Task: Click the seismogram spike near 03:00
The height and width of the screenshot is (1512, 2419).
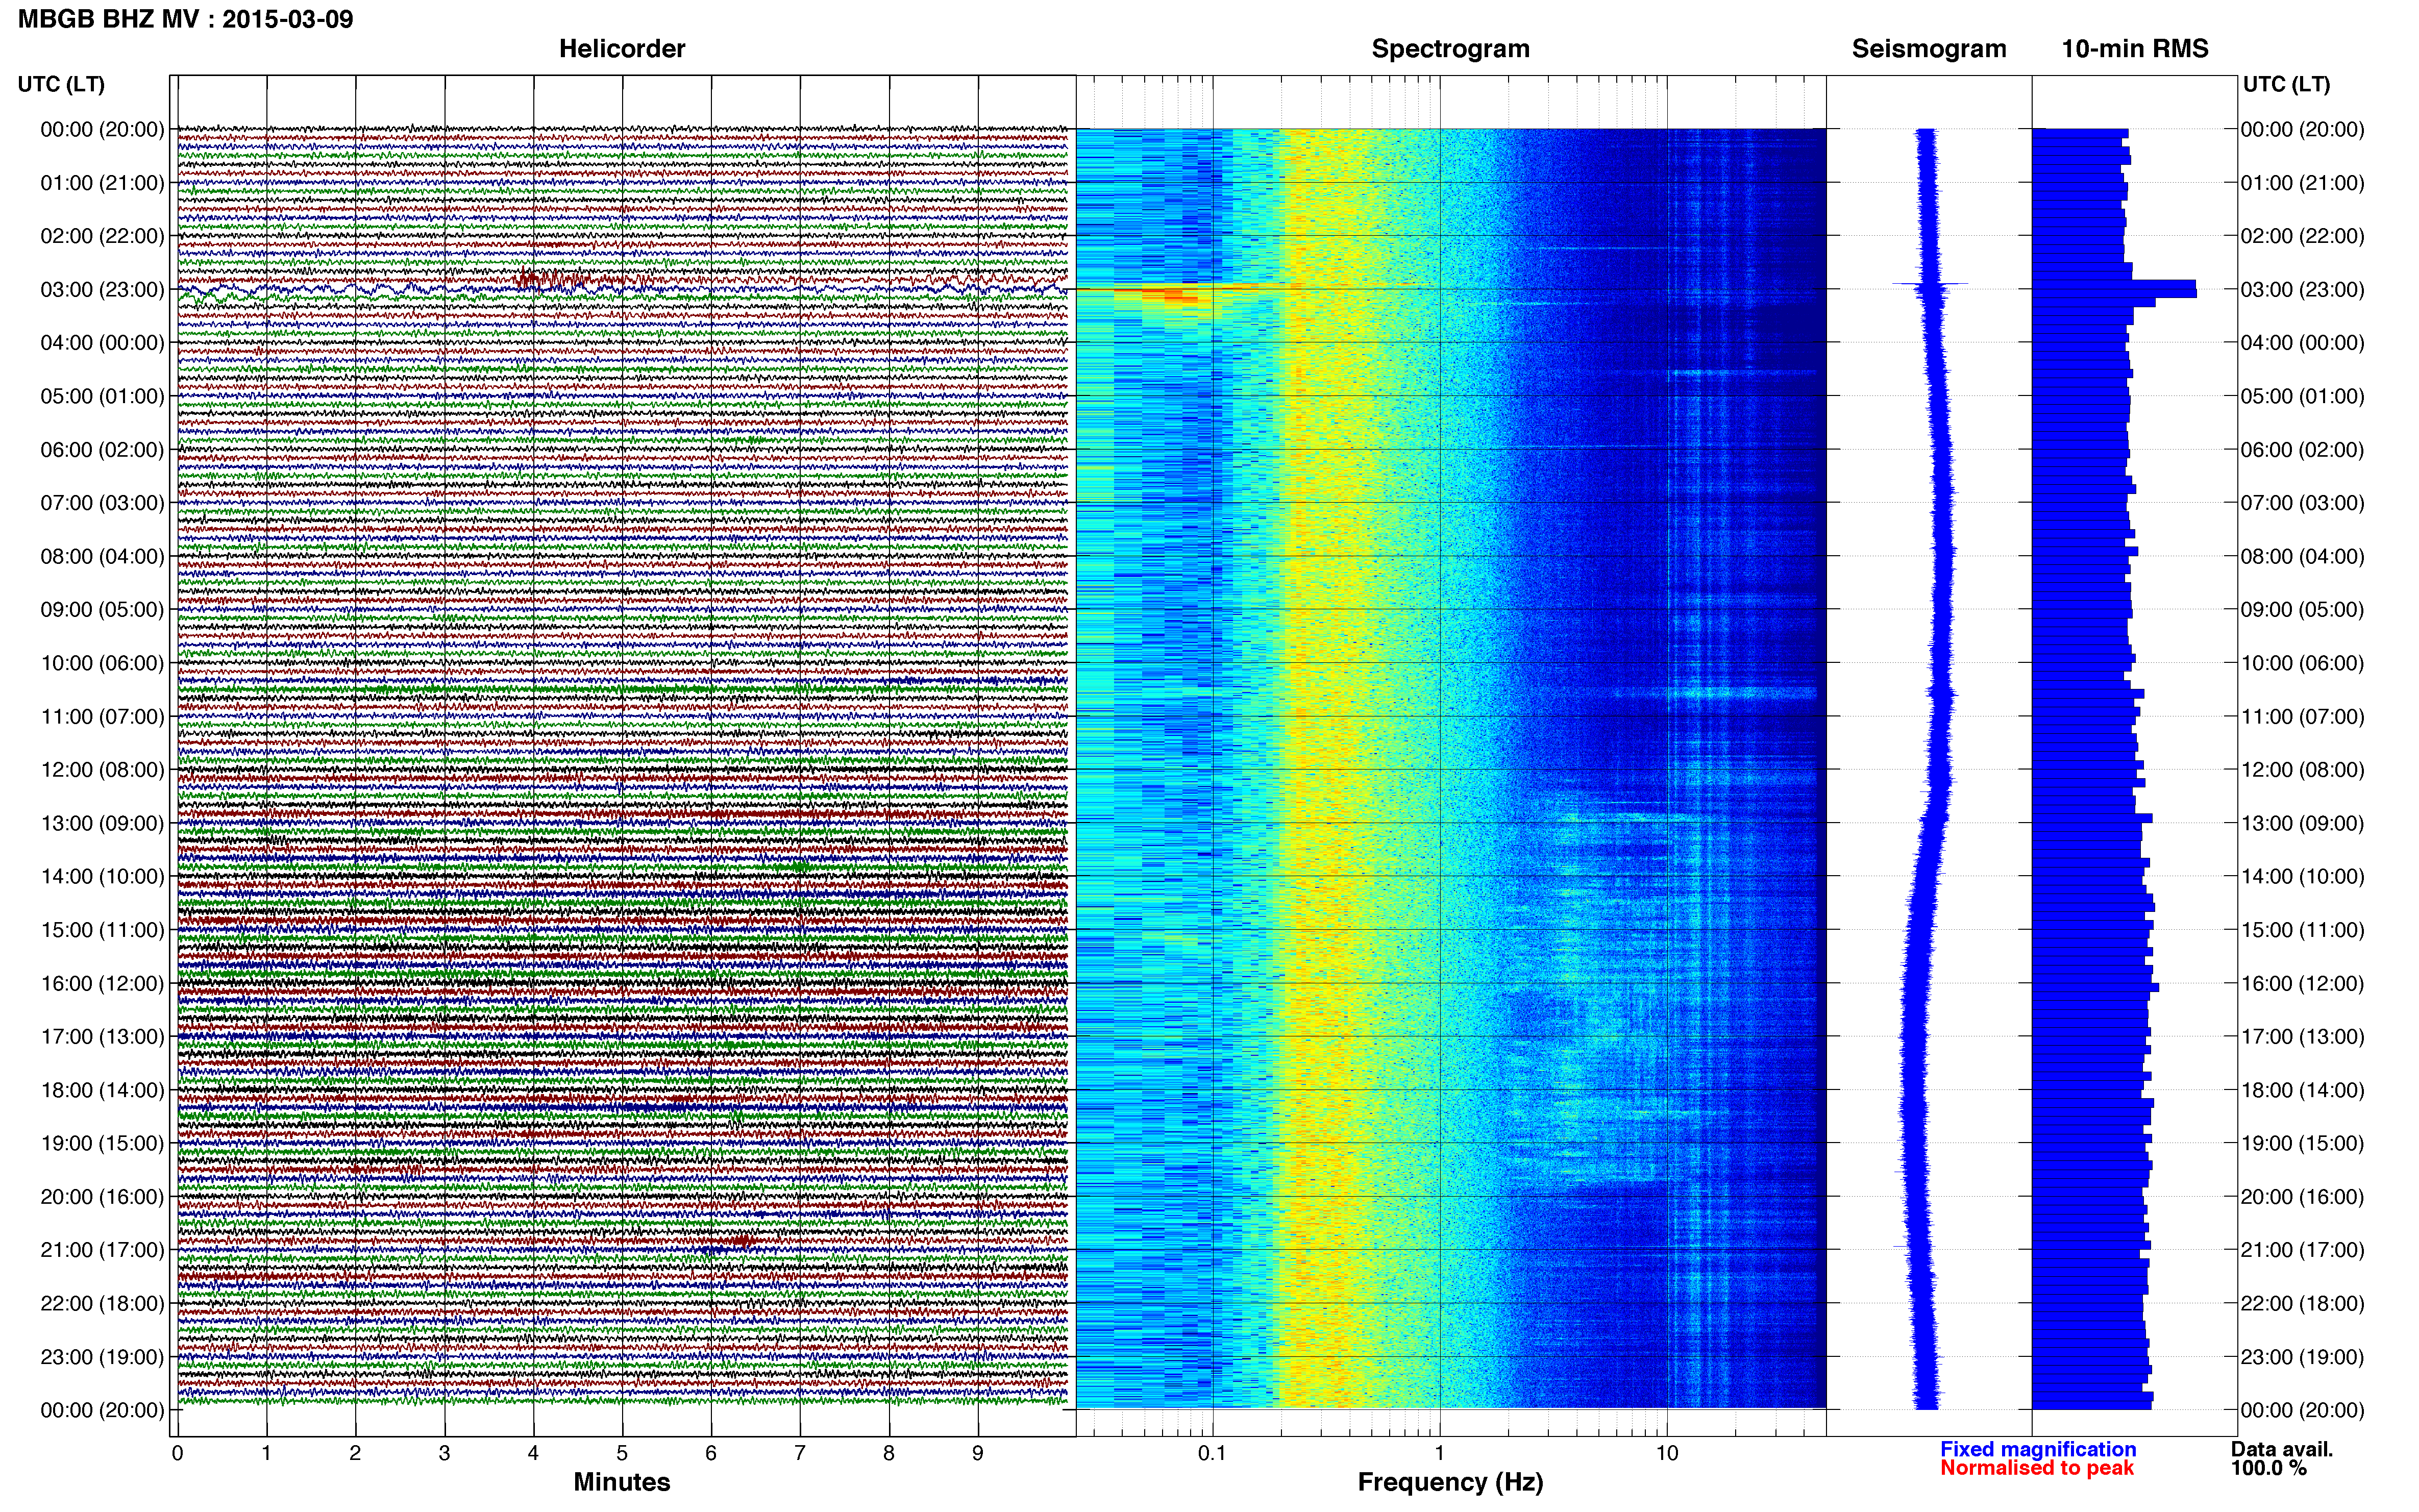Action: pos(1930,284)
